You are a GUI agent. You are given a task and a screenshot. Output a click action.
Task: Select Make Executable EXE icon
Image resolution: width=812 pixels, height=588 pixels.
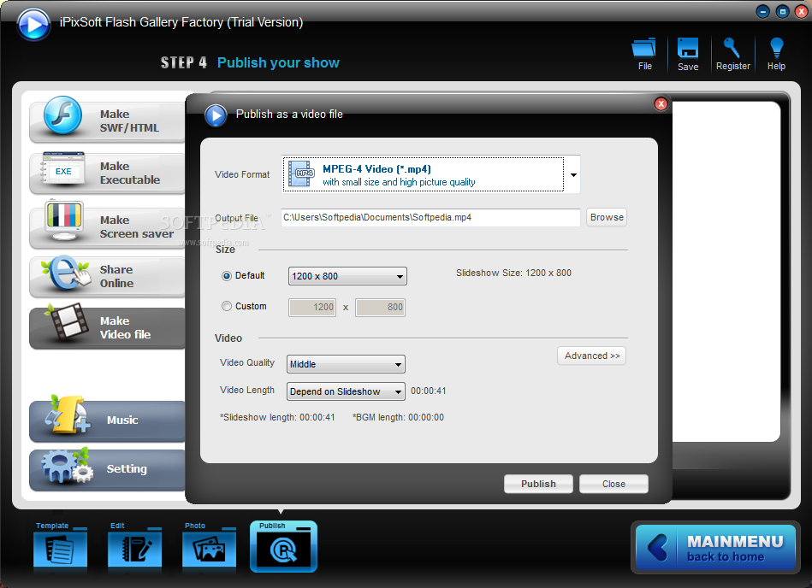pos(63,169)
